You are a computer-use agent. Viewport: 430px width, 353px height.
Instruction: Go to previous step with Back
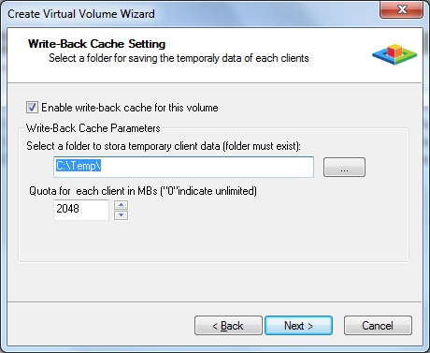click(228, 326)
